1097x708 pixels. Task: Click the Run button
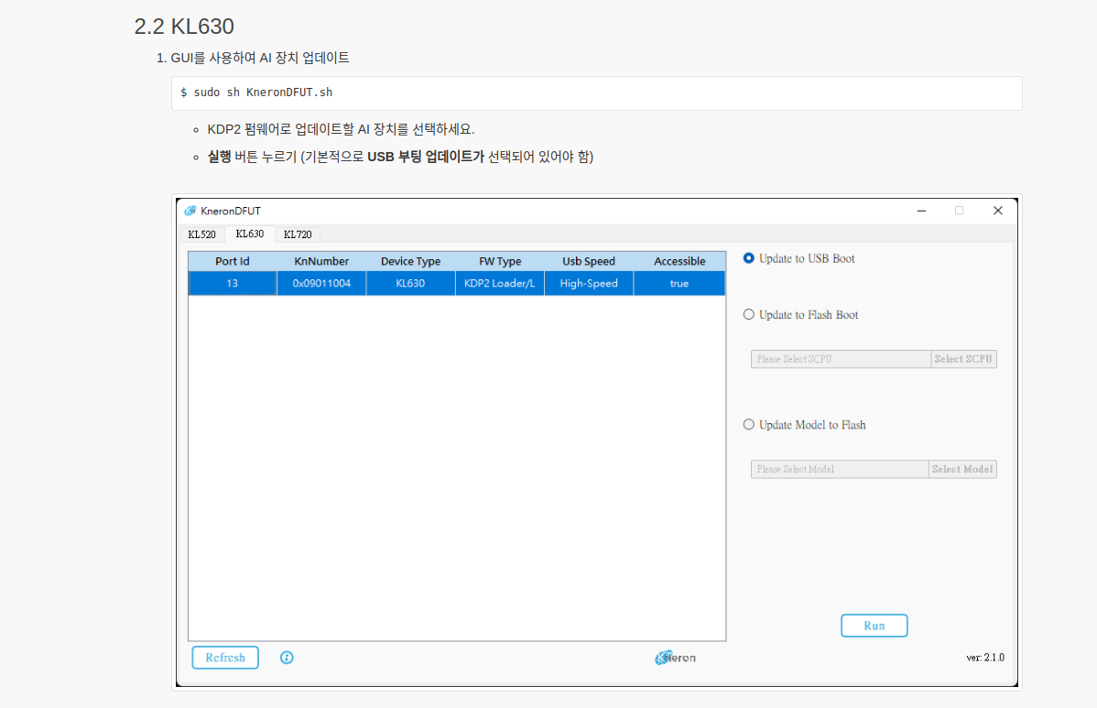874,626
